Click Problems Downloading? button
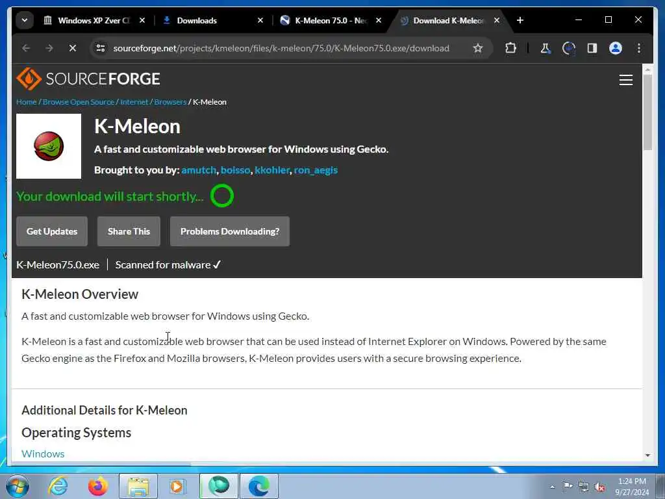The width and height of the screenshot is (665, 499). (x=230, y=231)
